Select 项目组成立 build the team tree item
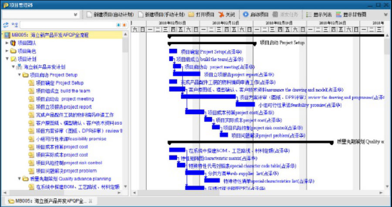This screenshot has width=392, height=207. [63, 91]
